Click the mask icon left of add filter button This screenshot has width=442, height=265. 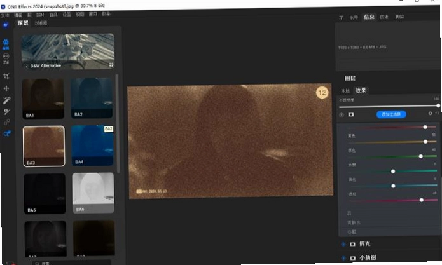(x=351, y=114)
